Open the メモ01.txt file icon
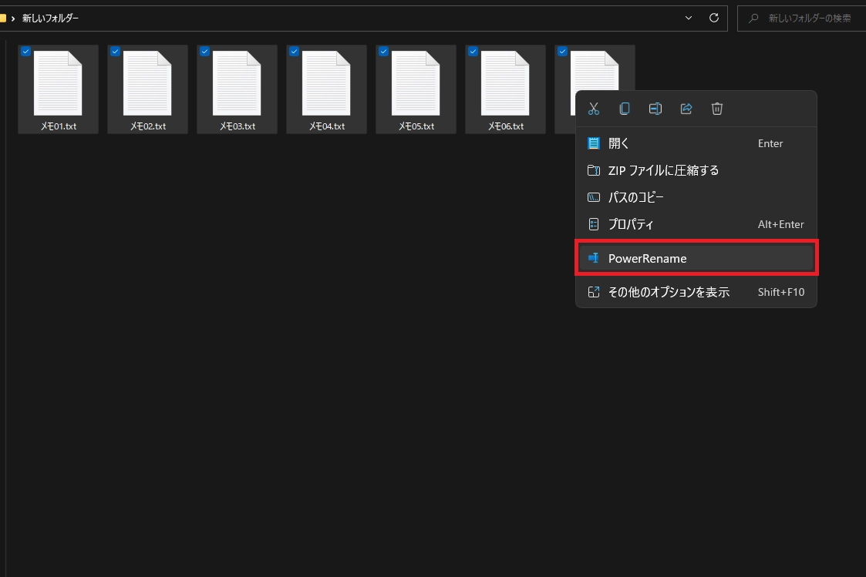This screenshot has width=866, height=577. (58, 83)
